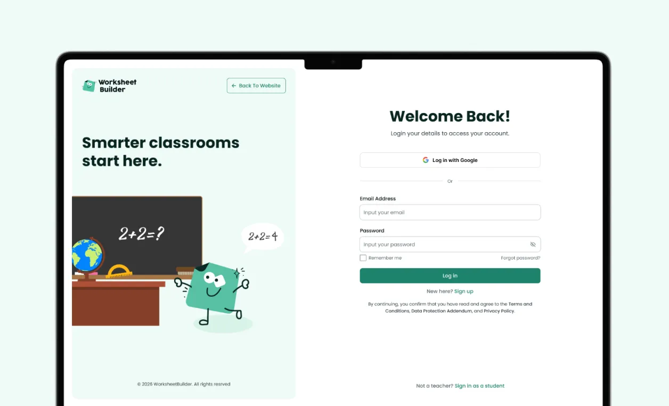
Task: Click the yellow protractor illustration
Action: [119, 271]
